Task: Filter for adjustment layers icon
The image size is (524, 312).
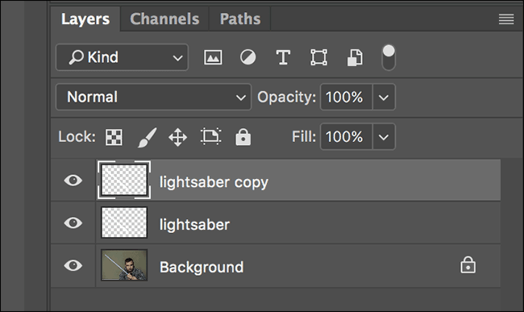Action: [248, 57]
